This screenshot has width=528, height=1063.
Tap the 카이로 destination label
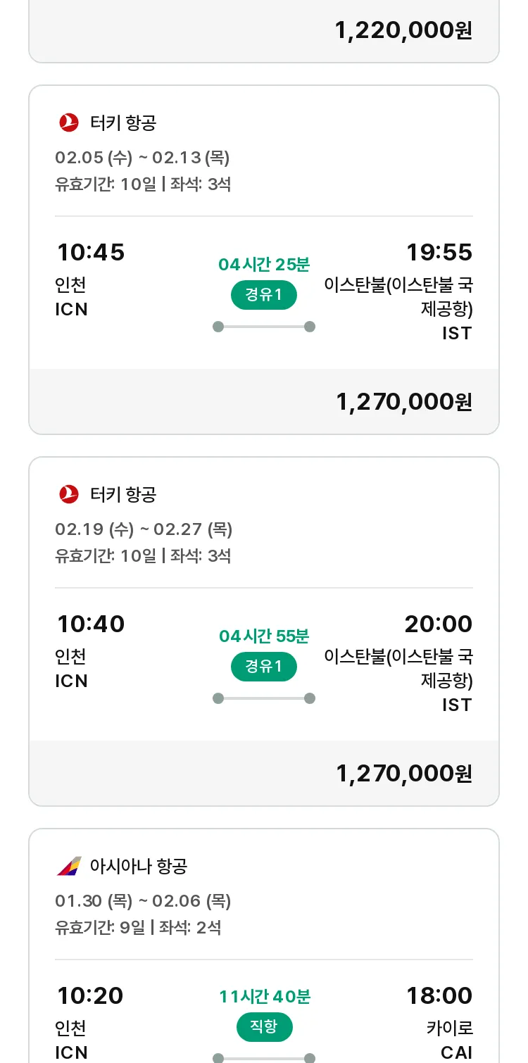(x=449, y=1028)
